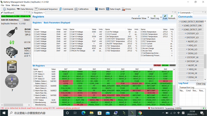
Task: Open the Commands toolbar item
Action: click(x=66, y=9)
